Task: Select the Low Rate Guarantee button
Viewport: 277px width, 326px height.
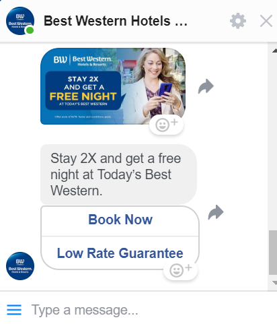Action: (120, 253)
